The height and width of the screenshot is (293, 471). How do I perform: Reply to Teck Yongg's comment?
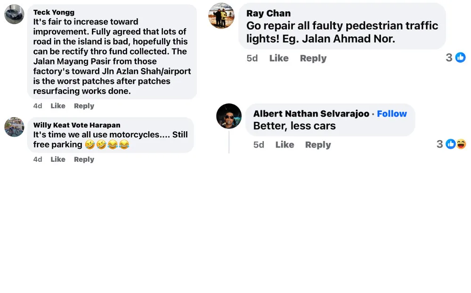coord(84,106)
